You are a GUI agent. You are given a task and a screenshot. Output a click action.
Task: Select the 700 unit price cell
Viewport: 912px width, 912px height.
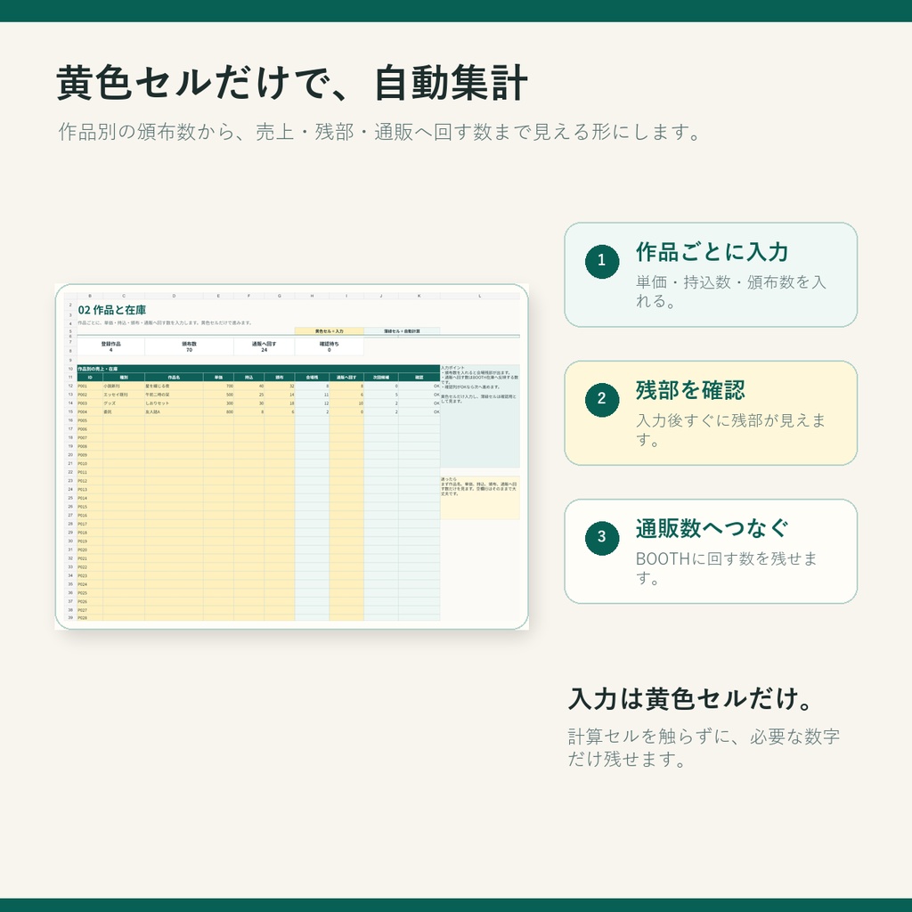(219, 386)
